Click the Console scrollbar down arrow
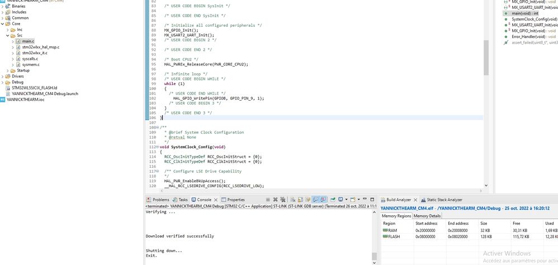 pyautogui.click(x=373, y=263)
